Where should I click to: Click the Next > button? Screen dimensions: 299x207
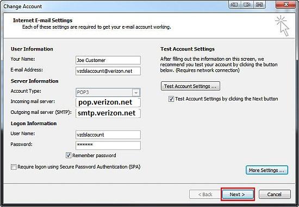click(x=238, y=194)
